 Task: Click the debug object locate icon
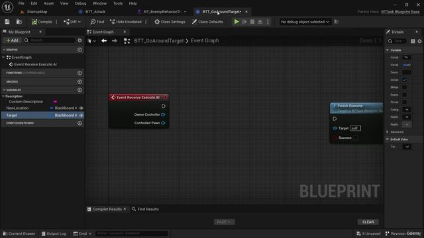pos(336,22)
